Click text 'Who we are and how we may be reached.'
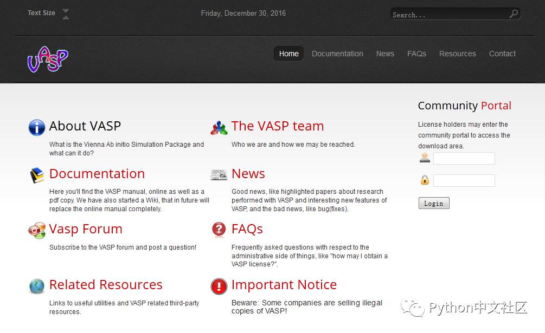 pos(293,144)
